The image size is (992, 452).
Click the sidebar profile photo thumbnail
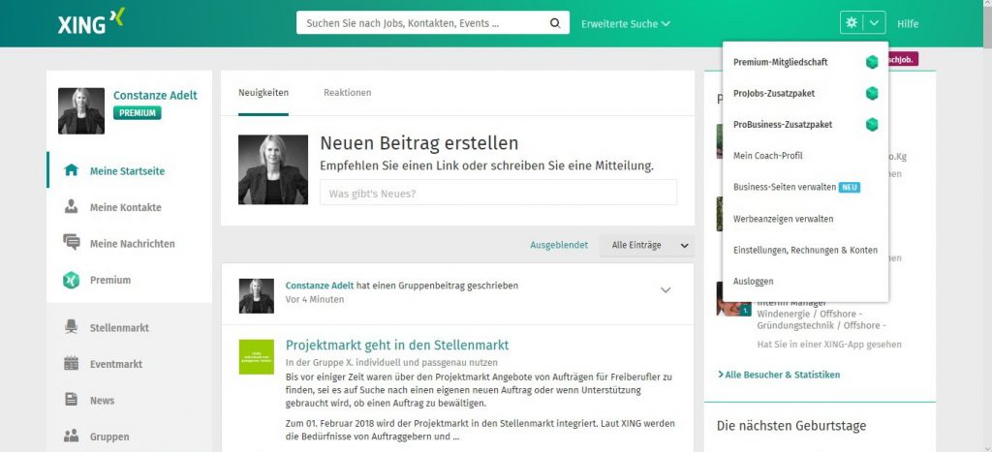81,110
